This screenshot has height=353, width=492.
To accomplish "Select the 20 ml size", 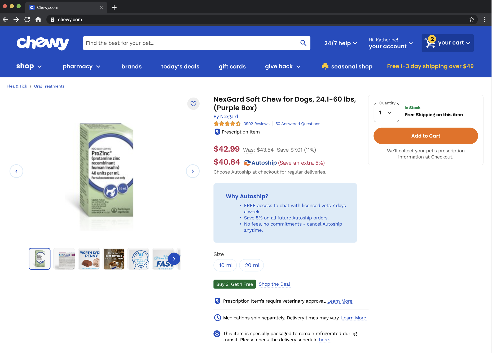I will click(252, 265).
